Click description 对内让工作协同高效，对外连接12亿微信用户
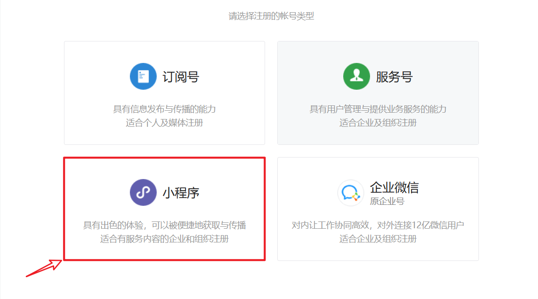 pyautogui.click(x=378, y=225)
